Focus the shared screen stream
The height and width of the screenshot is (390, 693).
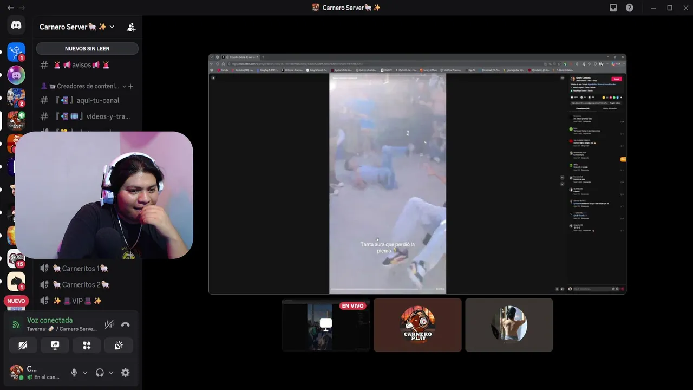[417, 174]
